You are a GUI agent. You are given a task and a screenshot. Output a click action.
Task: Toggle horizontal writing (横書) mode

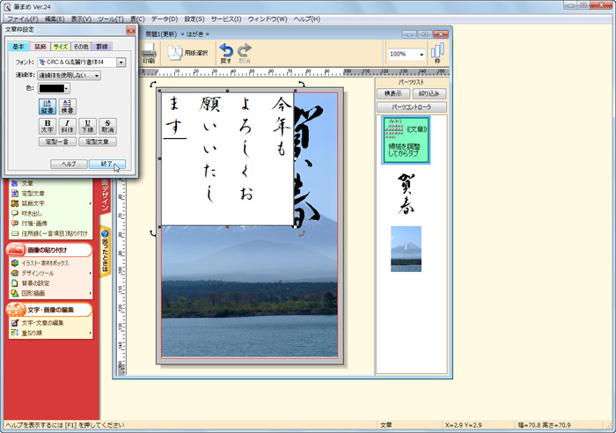coord(68,106)
